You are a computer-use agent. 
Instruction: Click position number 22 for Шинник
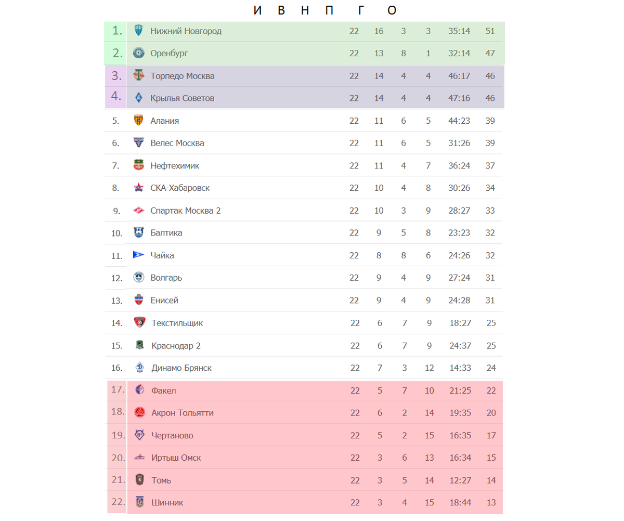(x=118, y=502)
